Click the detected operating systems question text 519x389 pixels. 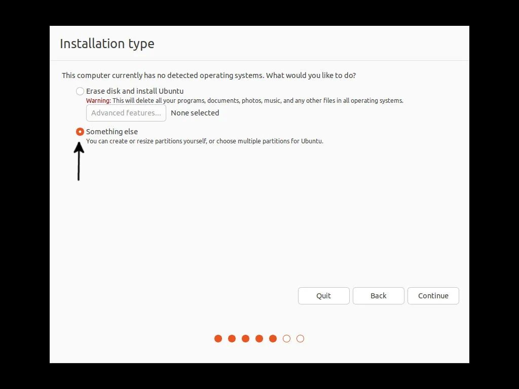(209, 75)
